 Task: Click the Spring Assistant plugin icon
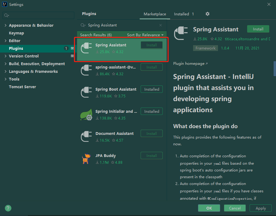click(x=86, y=48)
